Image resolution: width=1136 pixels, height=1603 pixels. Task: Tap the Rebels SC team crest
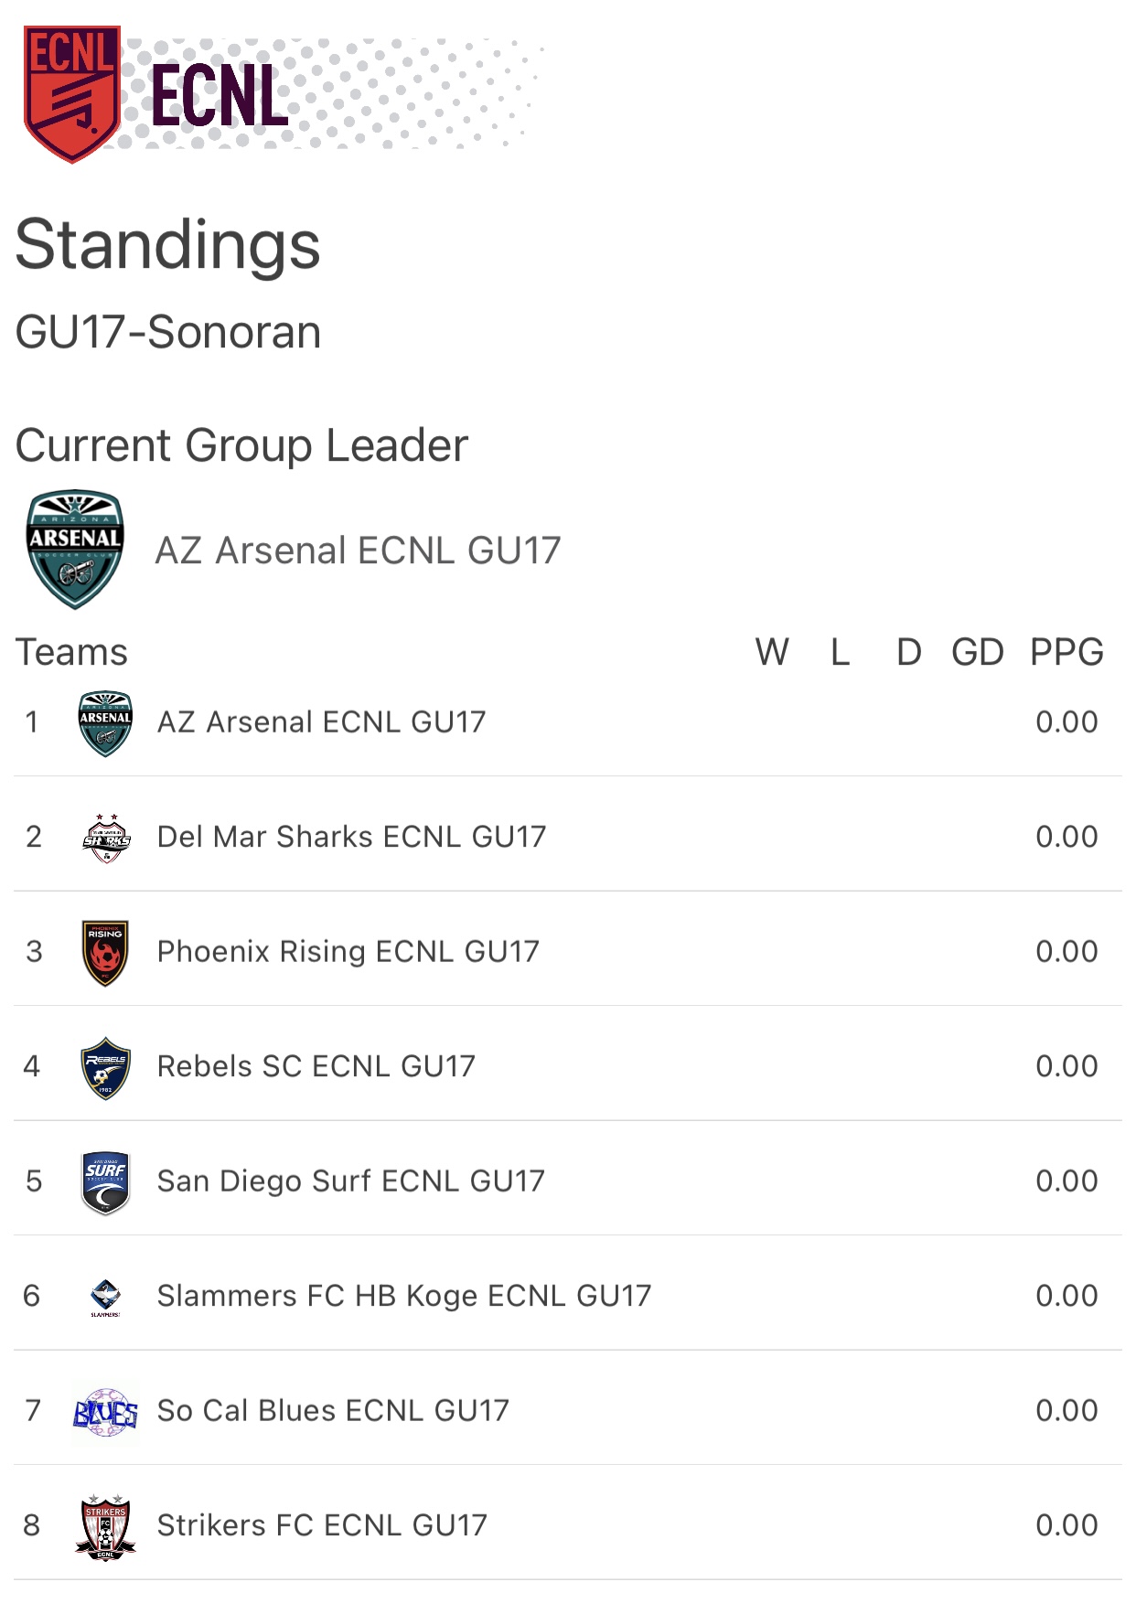click(x=105, y=1067)
